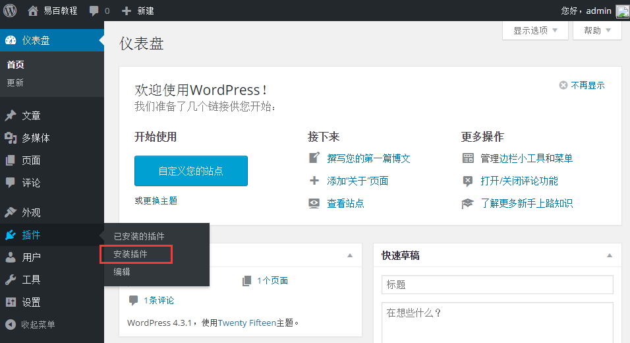The height and width of the screenshot is (343, 630).
Task: Open 设置 (Settings) in sidebar
Action: [31, 302]
